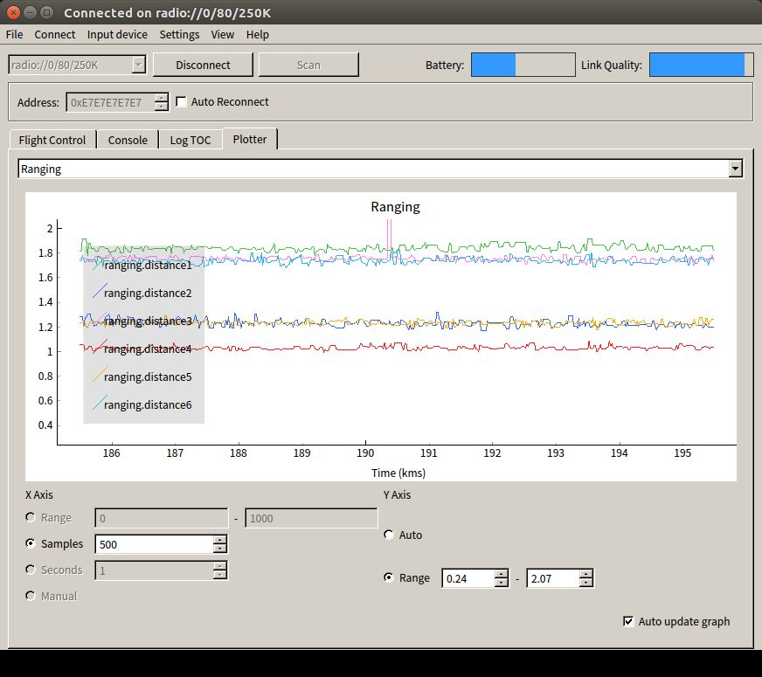Open the Ranging plot selection dropdown
This screenshot has width=762, height=677.
(x=735, y=169)
